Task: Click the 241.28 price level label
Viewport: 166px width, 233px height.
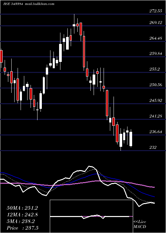Action: [x=156, y=116]
